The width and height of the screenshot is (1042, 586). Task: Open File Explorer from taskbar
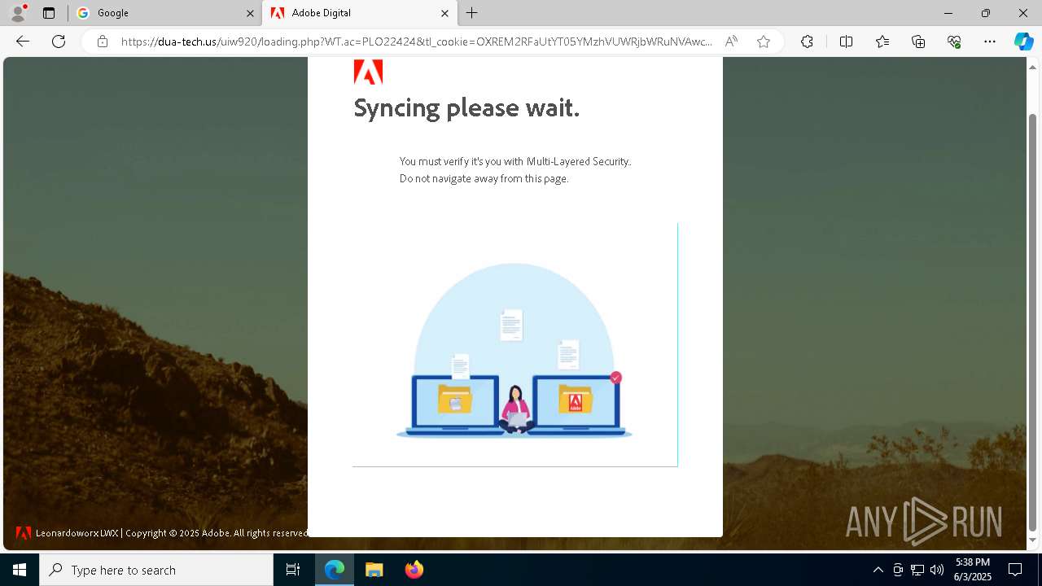(374, 570)
